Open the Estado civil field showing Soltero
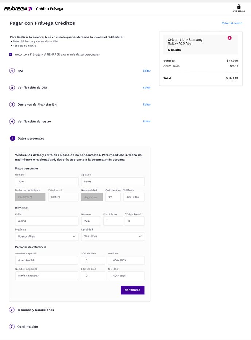The width and height of the screenshot is (251, 340). pos(63,197)
